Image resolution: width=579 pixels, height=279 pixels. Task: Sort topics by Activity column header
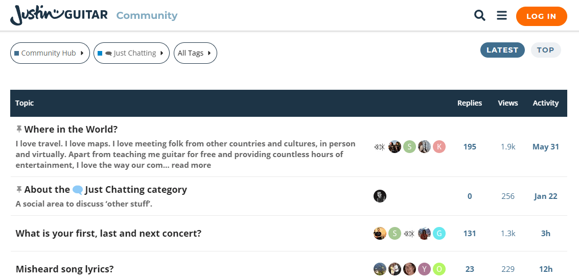pos(546,103)
